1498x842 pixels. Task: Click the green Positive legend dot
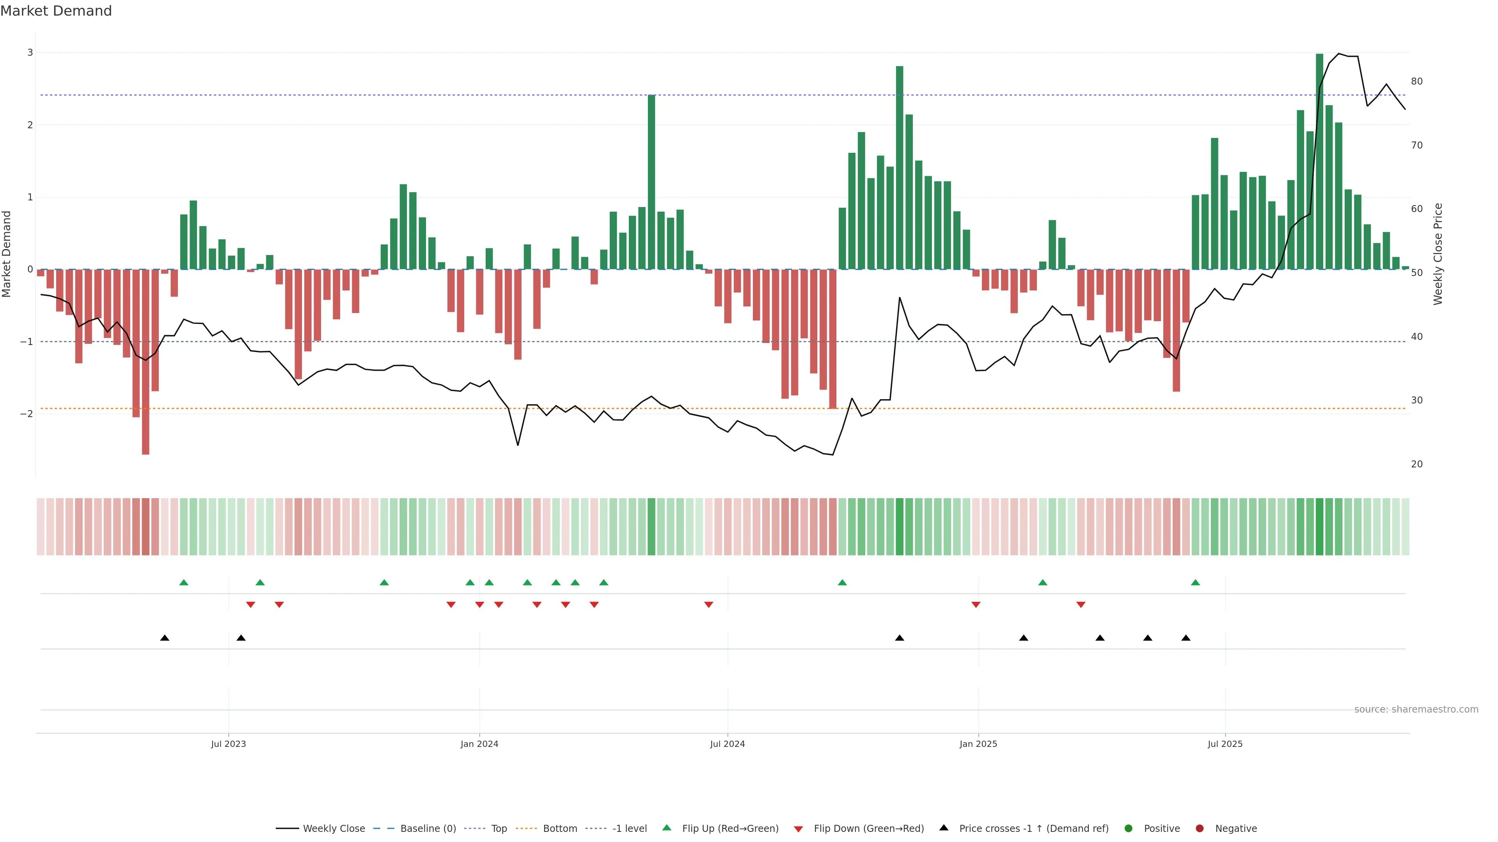tap(1129, 829)
